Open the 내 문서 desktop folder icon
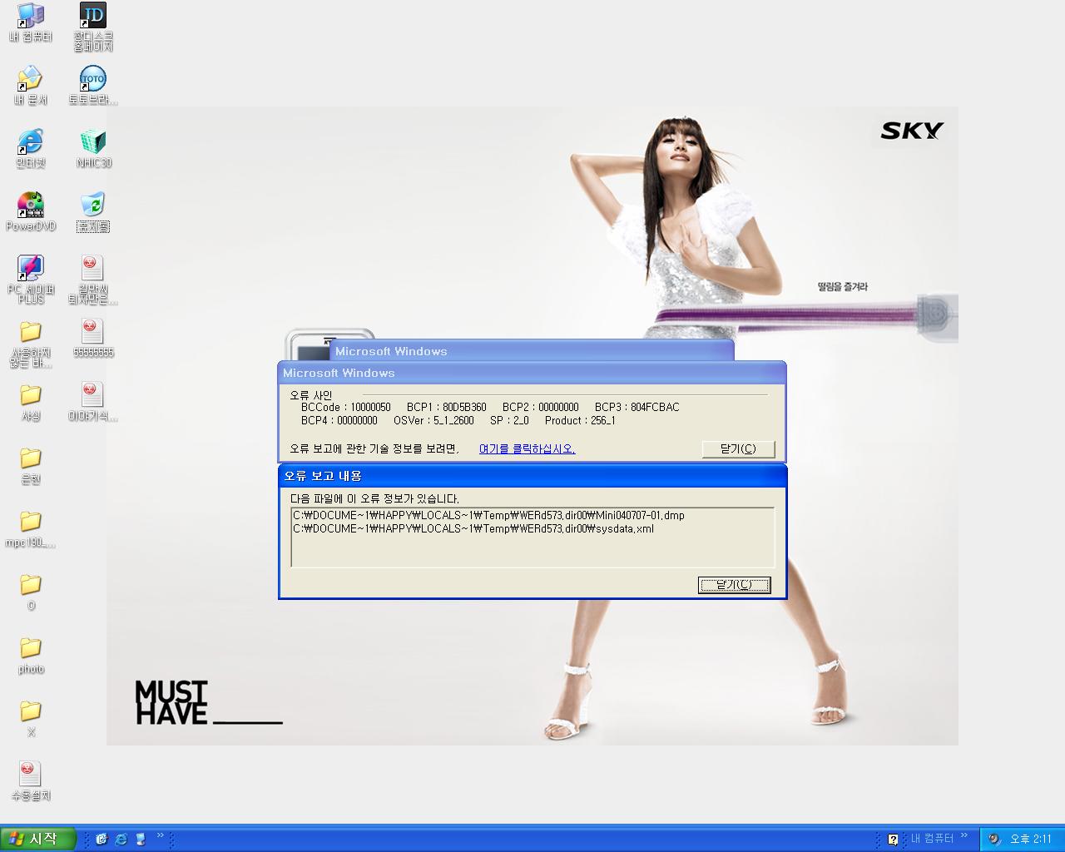The height and width of the screenshot is (852, 1065). [31, 86]
